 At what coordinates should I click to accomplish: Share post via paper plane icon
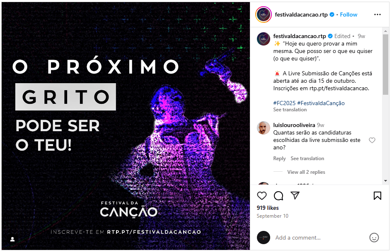(x=295, y=195)
